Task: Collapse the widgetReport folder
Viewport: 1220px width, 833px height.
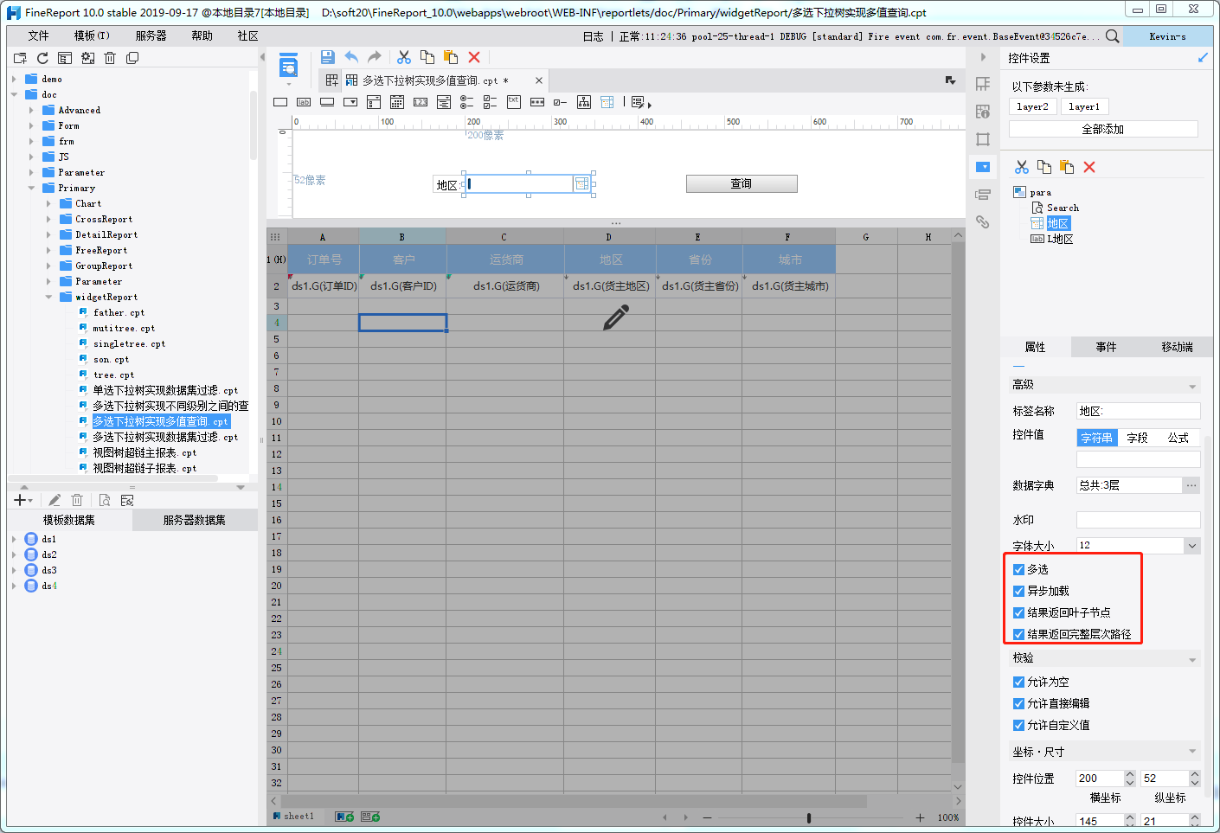Action: [x=48, y=297]
